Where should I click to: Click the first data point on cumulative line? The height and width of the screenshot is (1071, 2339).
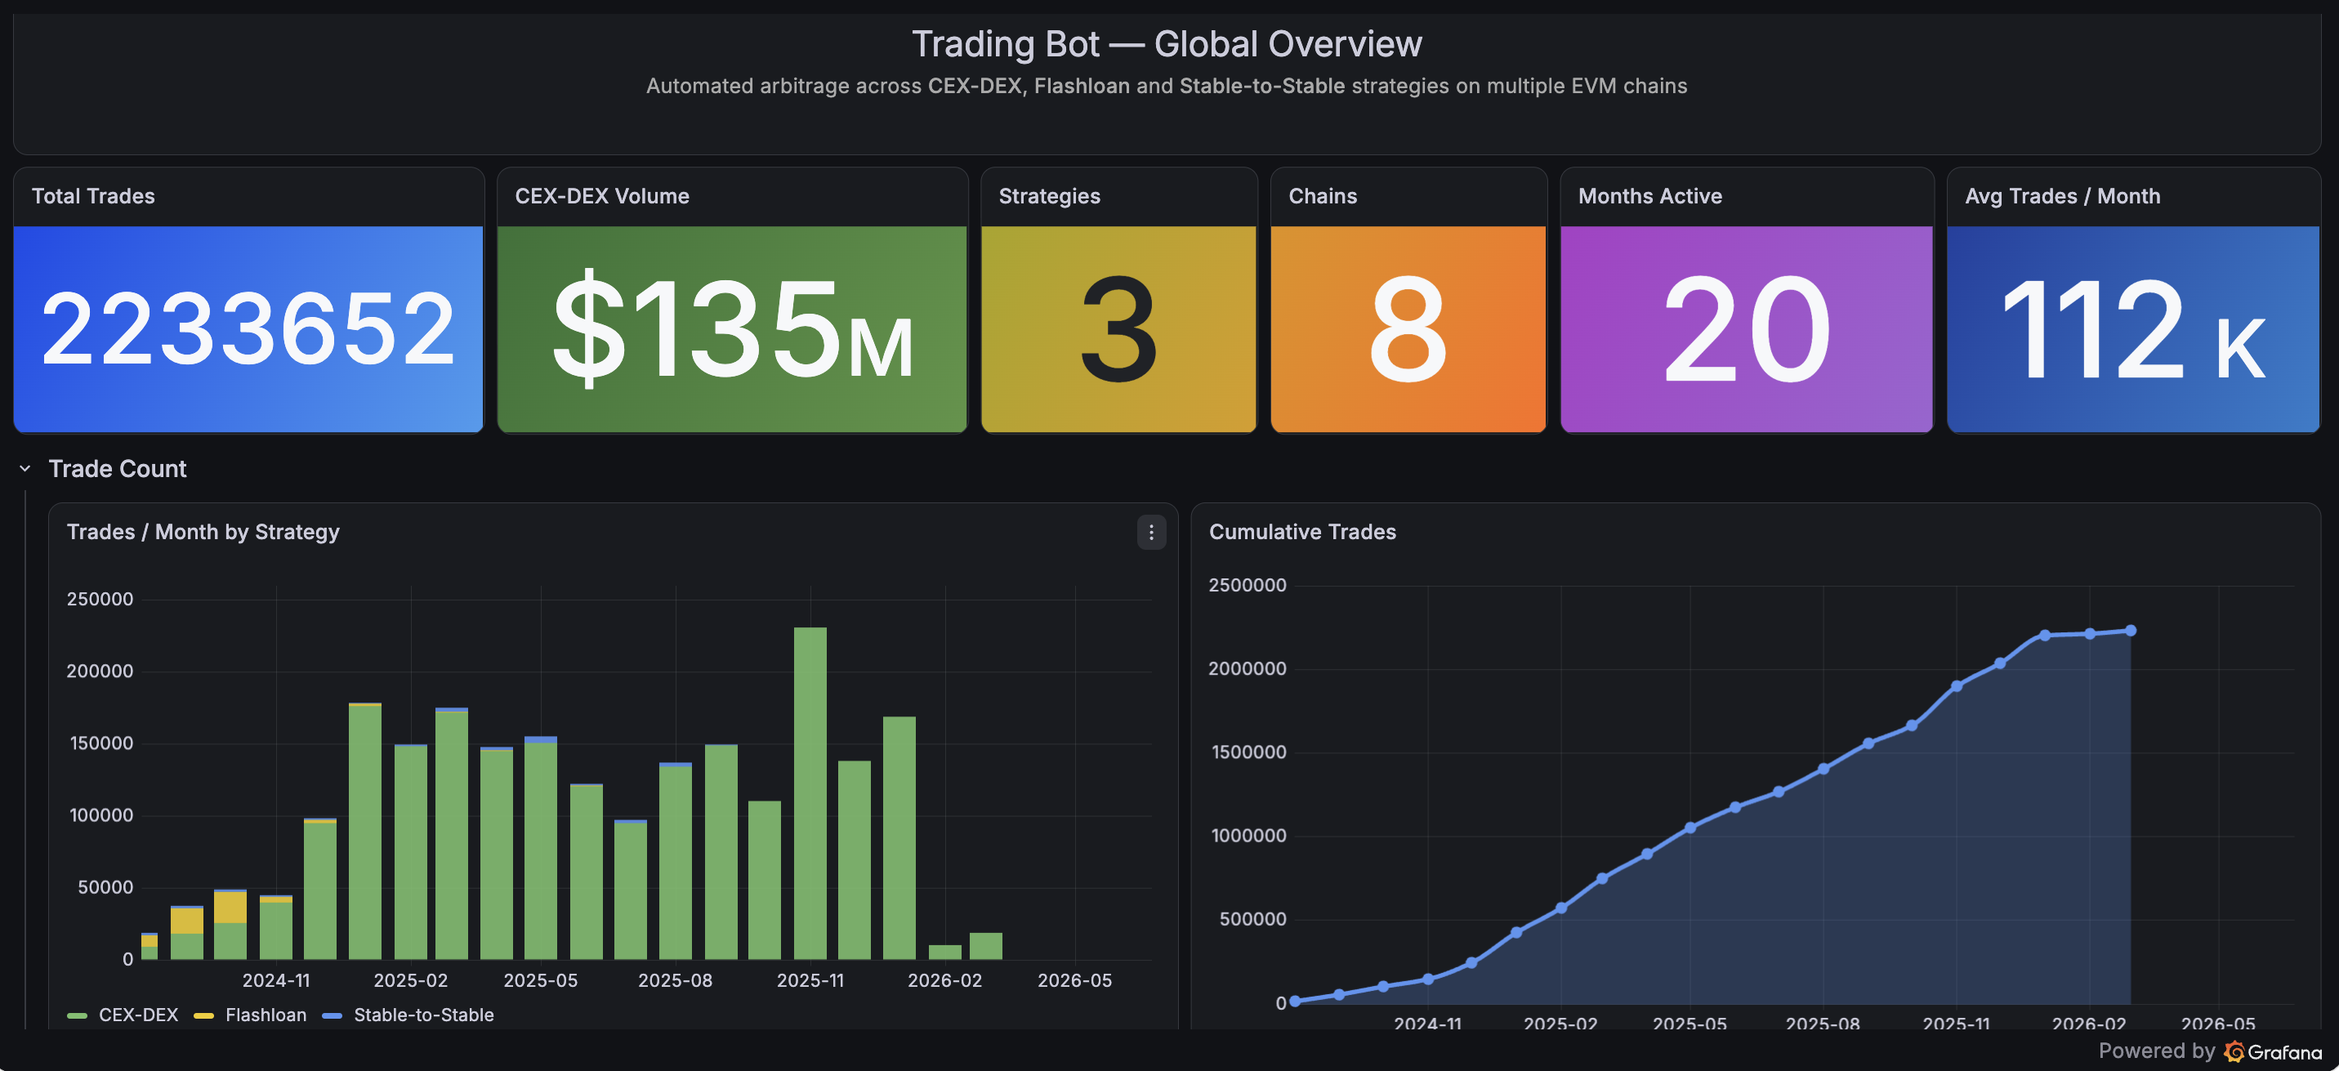point(1295,1001)
